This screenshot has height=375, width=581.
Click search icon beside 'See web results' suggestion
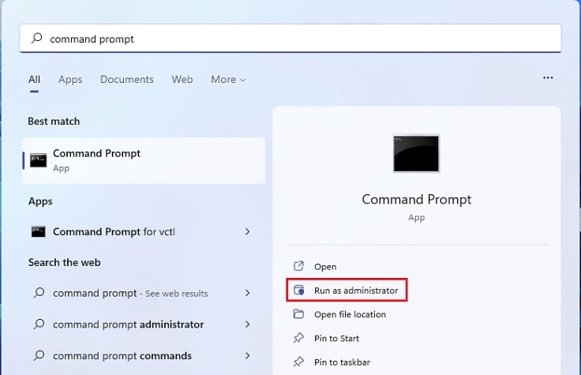click(x=39, y=293)
